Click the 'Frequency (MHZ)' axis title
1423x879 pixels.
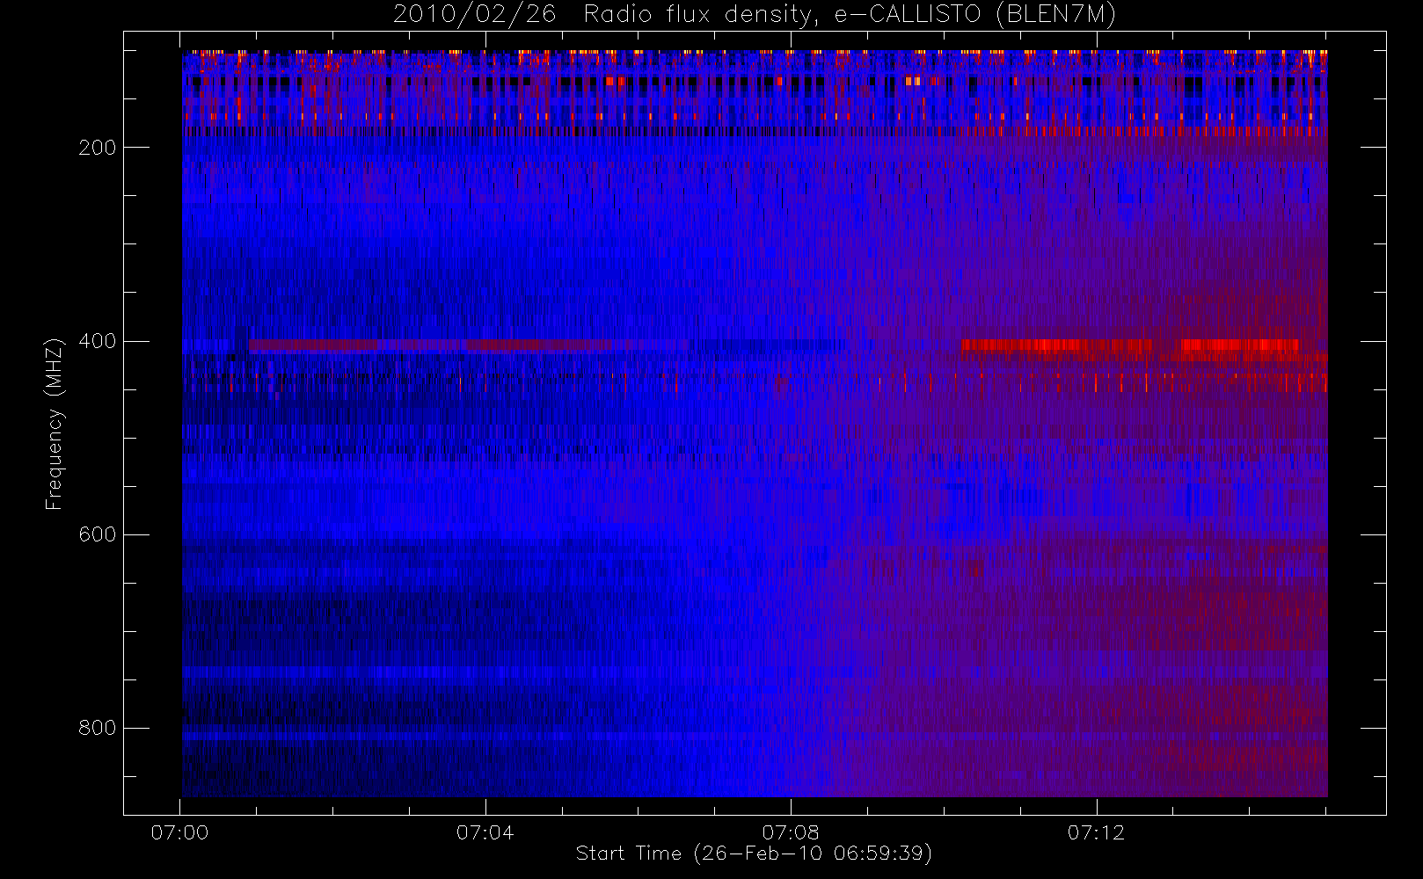click(x=55, y=424)
